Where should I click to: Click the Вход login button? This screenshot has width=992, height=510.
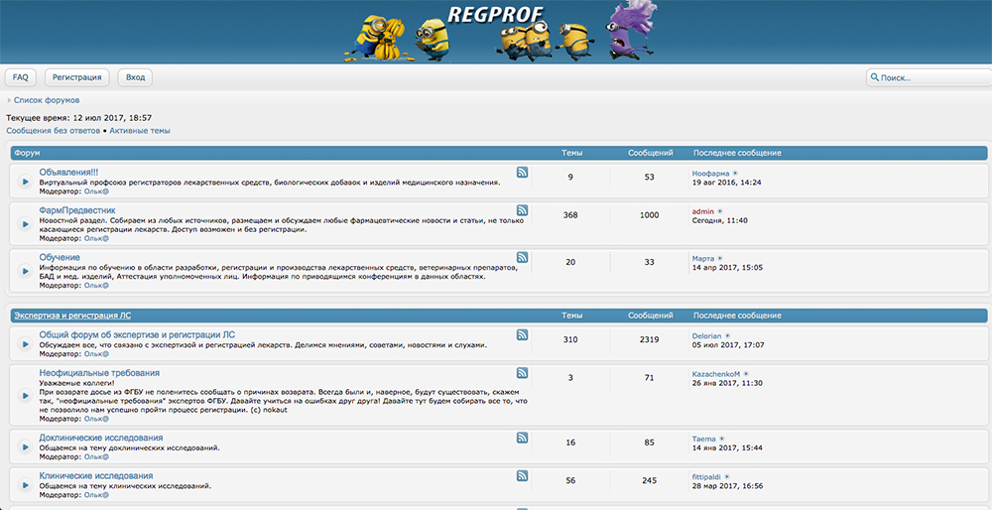coord(135,77)
